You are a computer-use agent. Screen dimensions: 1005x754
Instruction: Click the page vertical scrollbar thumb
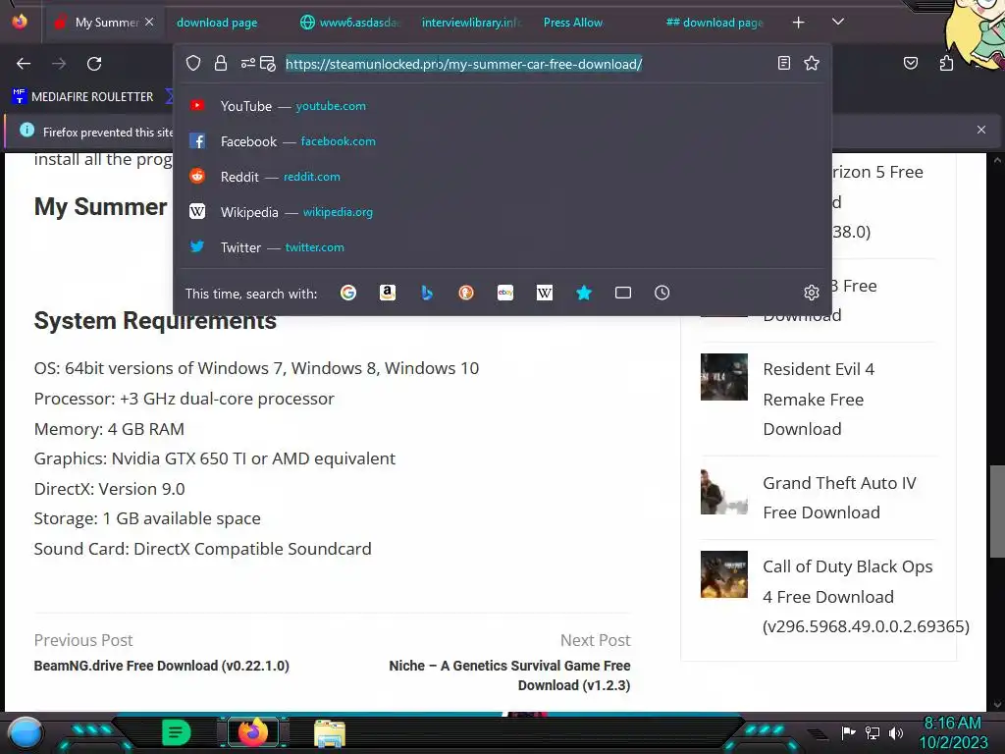point(996,512)
